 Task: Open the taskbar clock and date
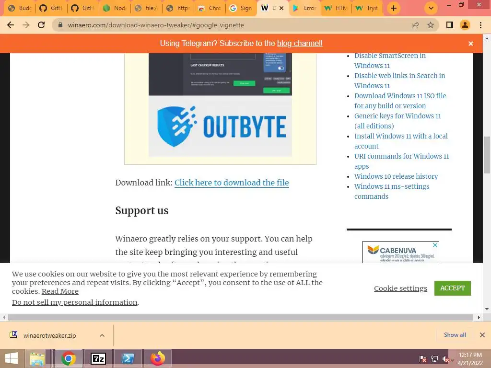[x=470, y=359]
